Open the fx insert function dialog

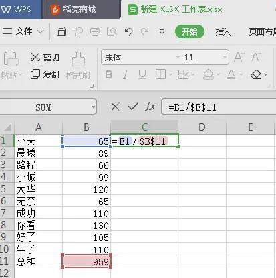150,107
